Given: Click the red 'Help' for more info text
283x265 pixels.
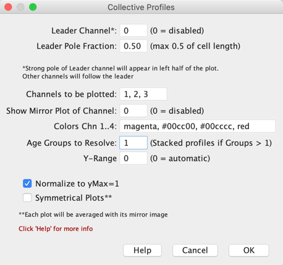Looking at the screenshot, I should click(56, 229).
